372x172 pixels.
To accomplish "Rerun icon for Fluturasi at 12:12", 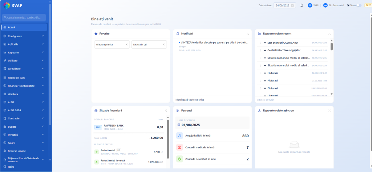I will [265, 73].
